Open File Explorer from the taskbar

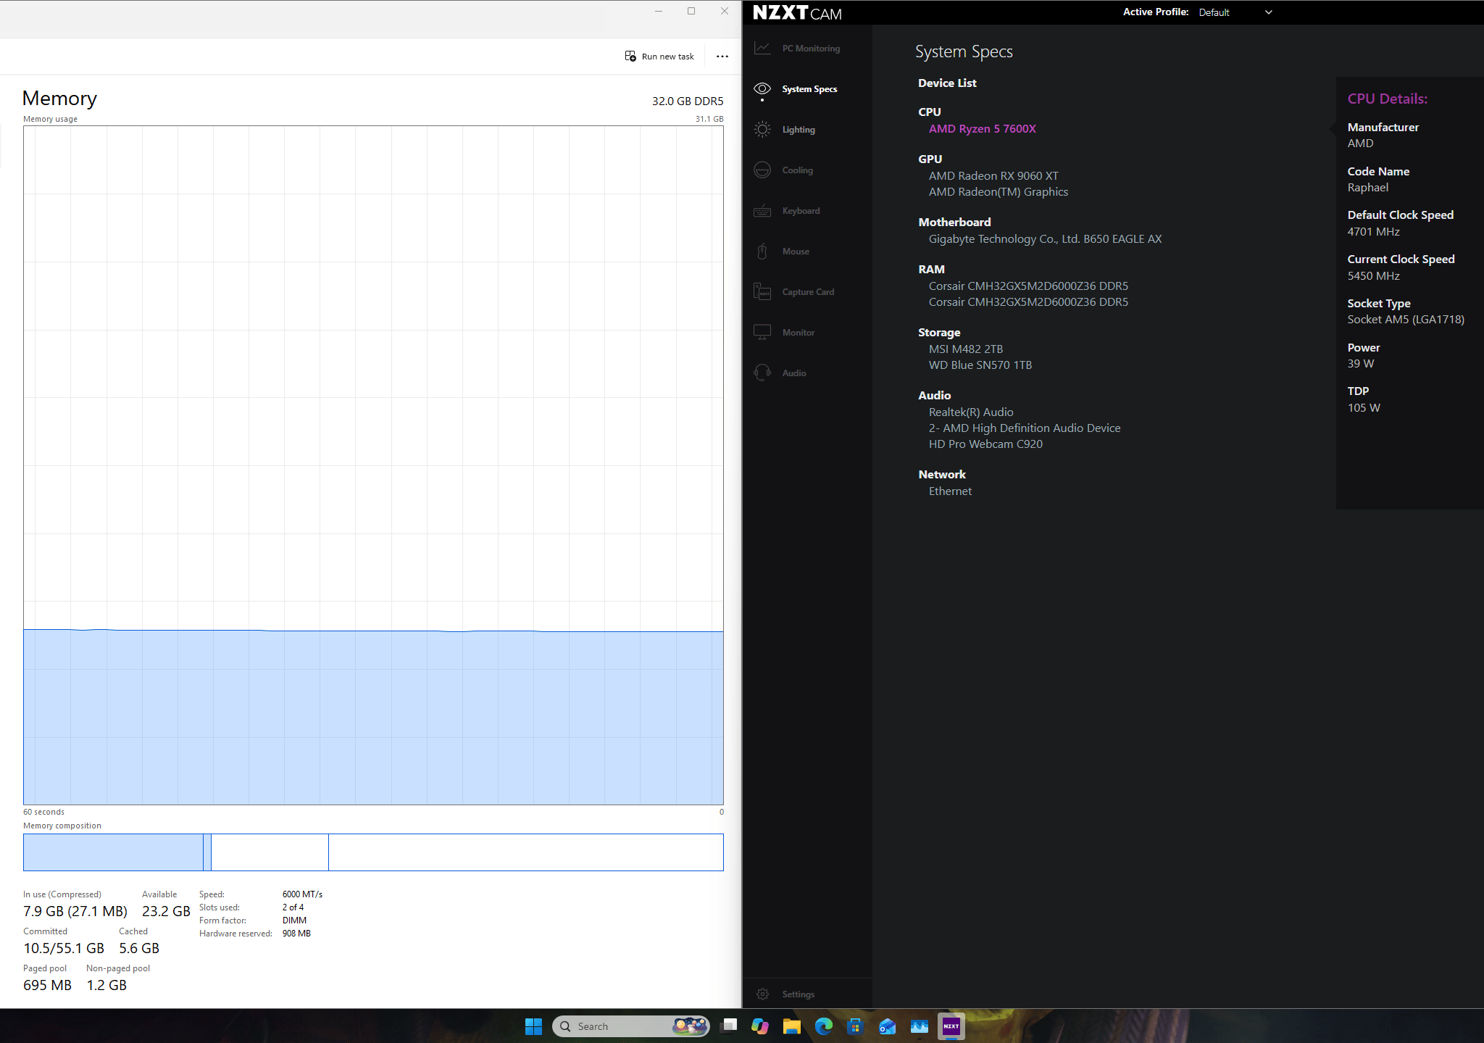coord(792,1026)
